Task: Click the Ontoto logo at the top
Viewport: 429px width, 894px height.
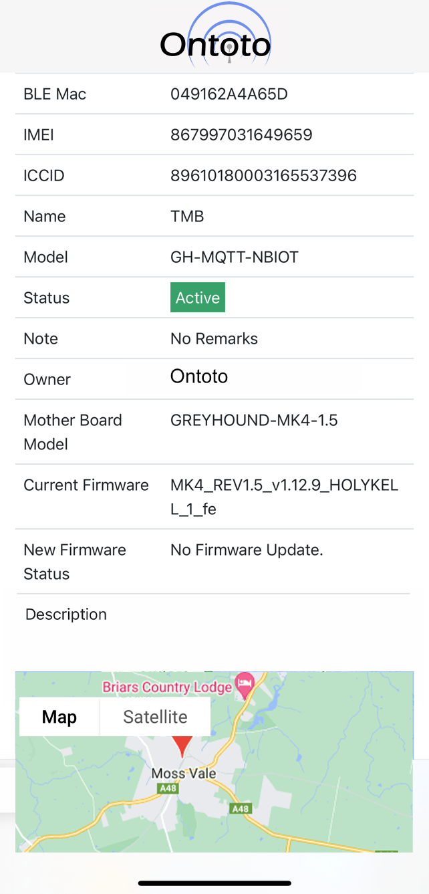Action: [x=214, y=43]
